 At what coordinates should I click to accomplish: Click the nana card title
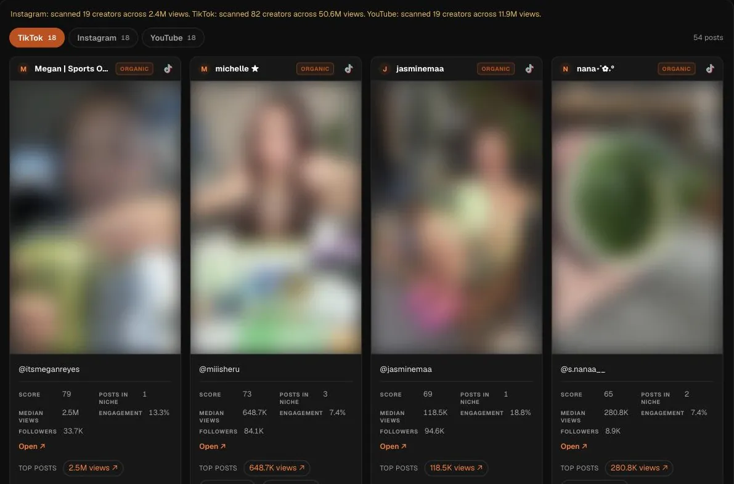[595, 69]
